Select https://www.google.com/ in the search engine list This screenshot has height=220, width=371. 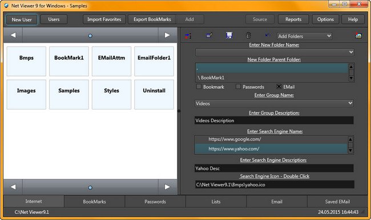pyautogui.click(x=271, y=139)
